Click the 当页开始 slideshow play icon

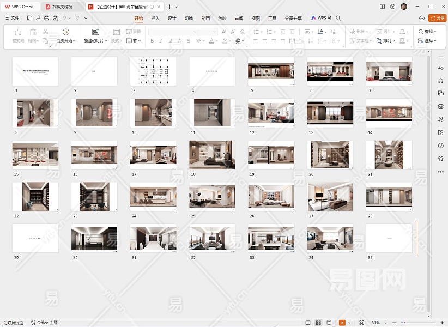(66, 32)
